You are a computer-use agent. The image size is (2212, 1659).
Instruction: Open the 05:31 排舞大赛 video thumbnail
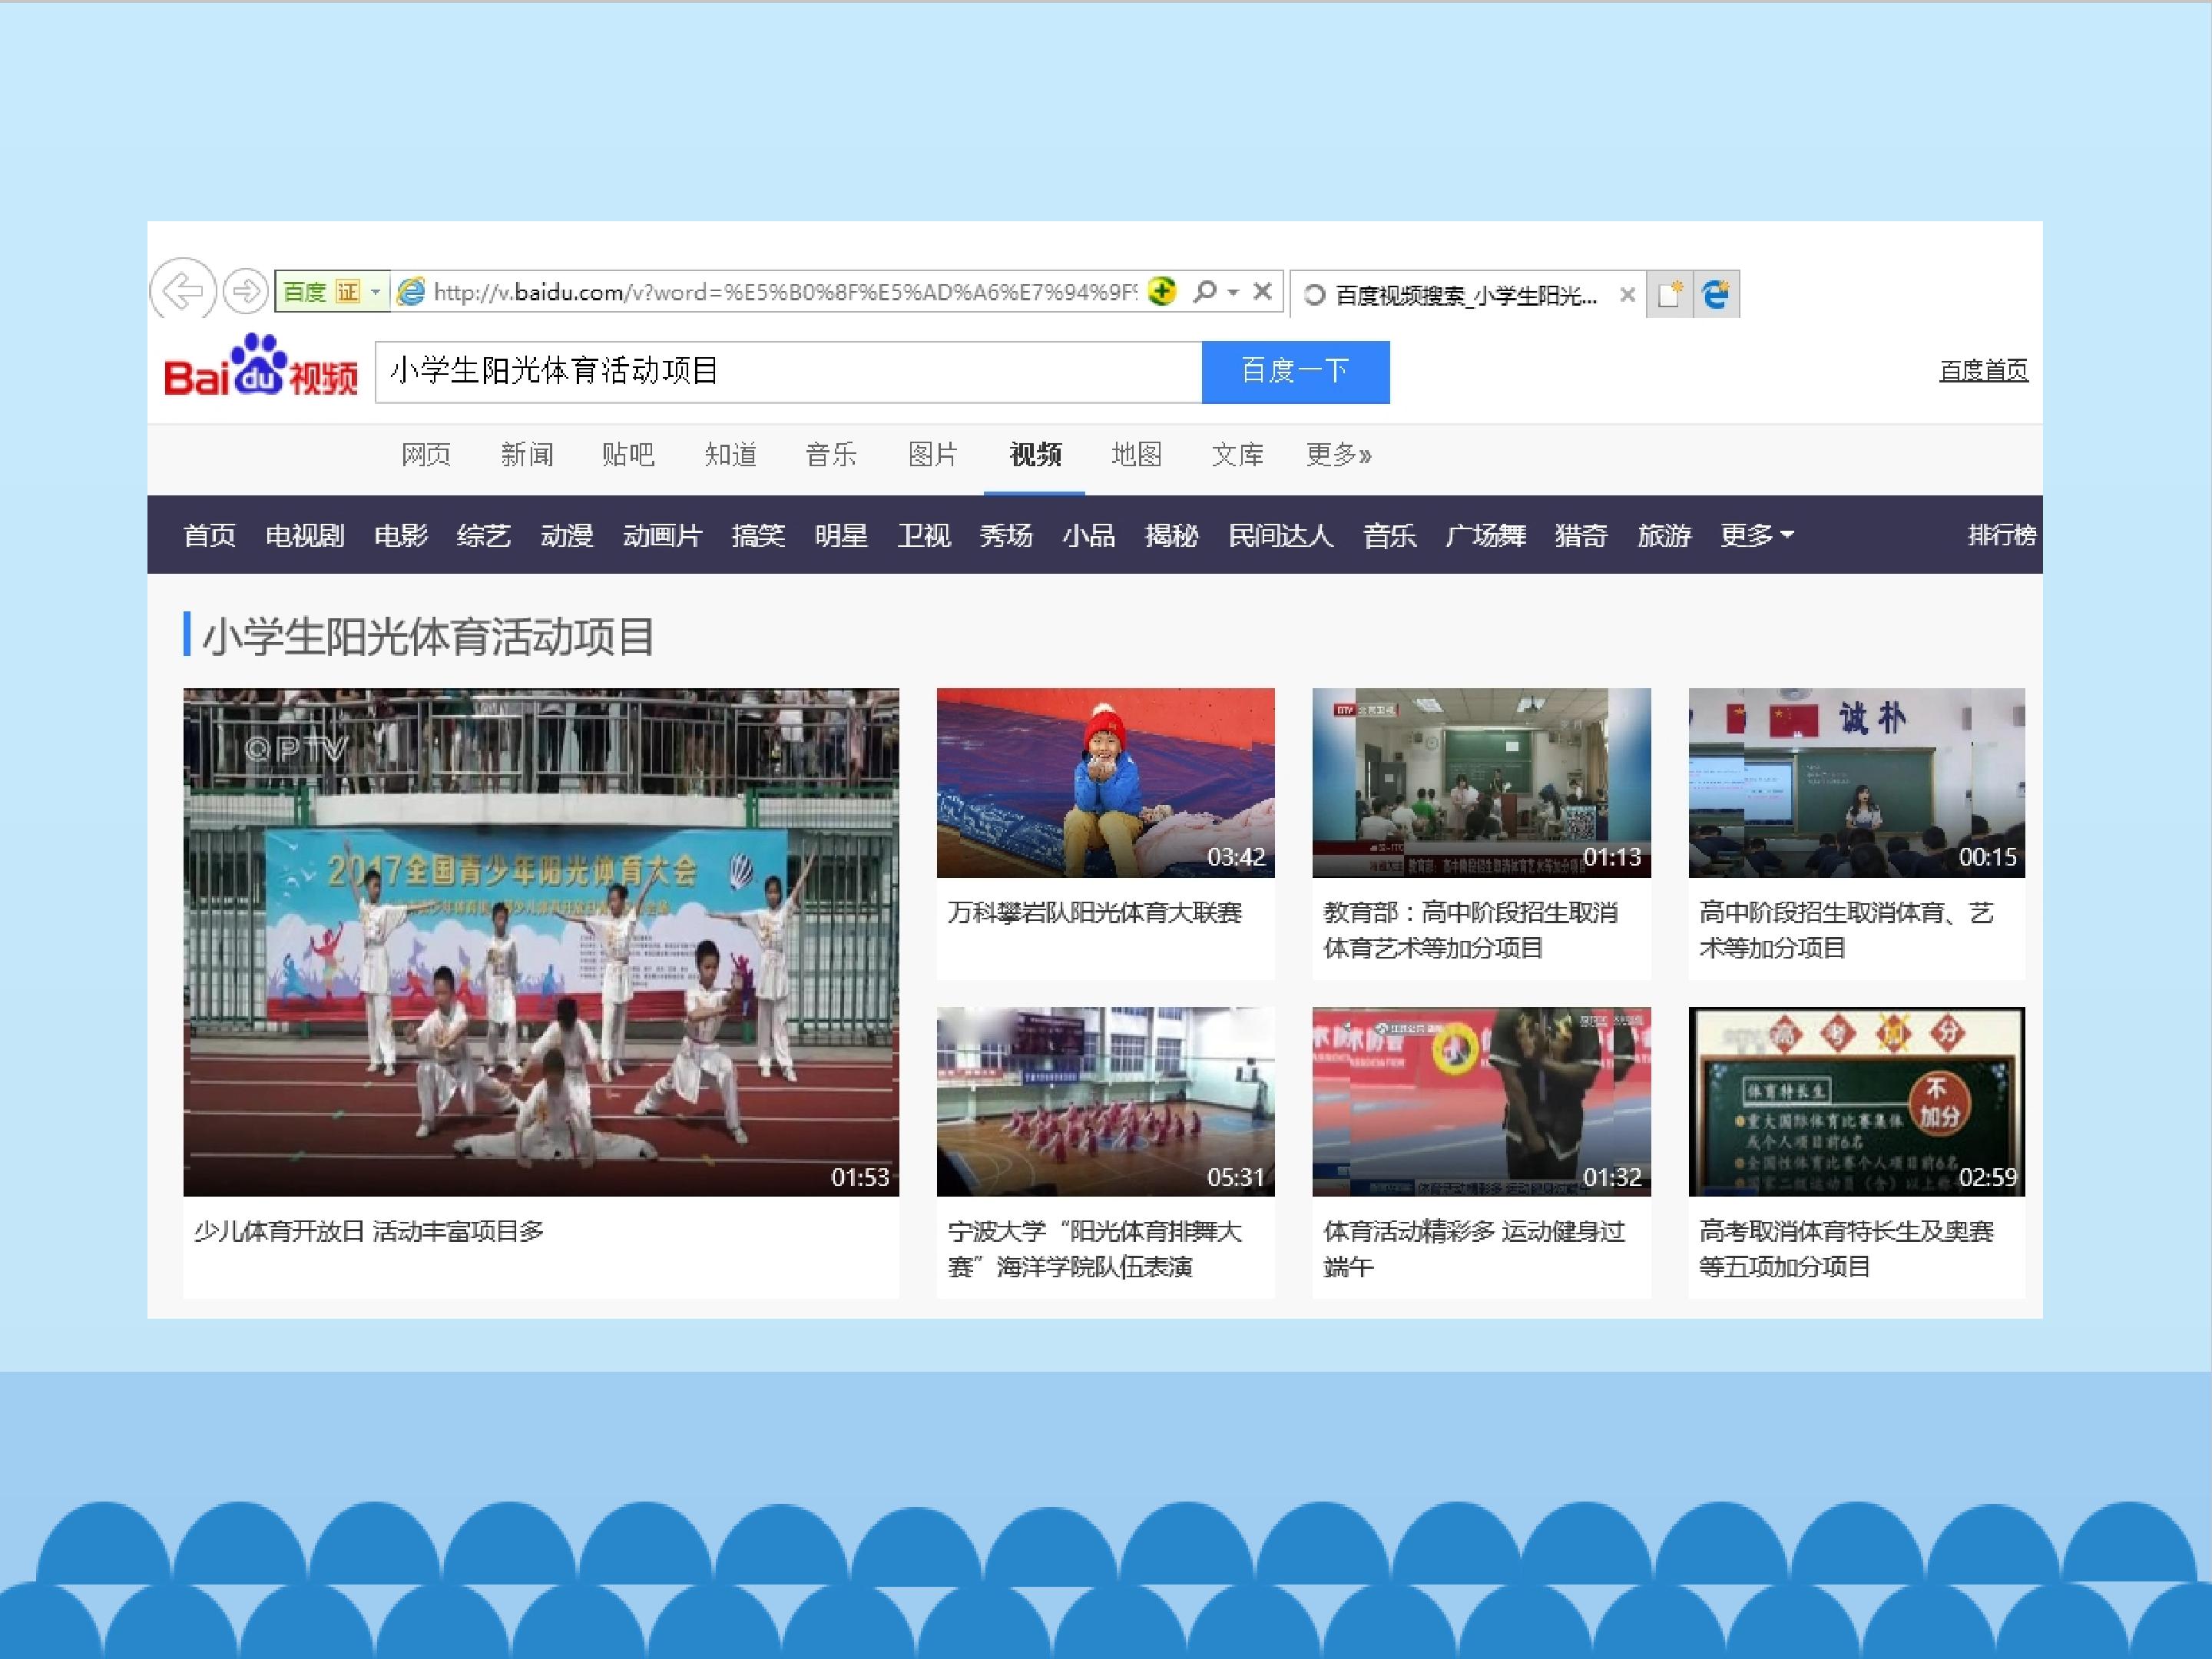click(x=1105, y=1101)
